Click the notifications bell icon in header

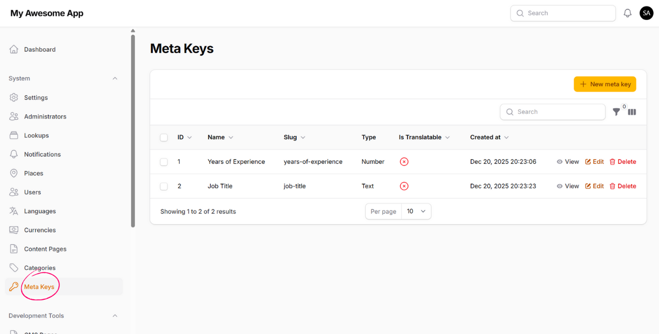[x=627, y=13]
